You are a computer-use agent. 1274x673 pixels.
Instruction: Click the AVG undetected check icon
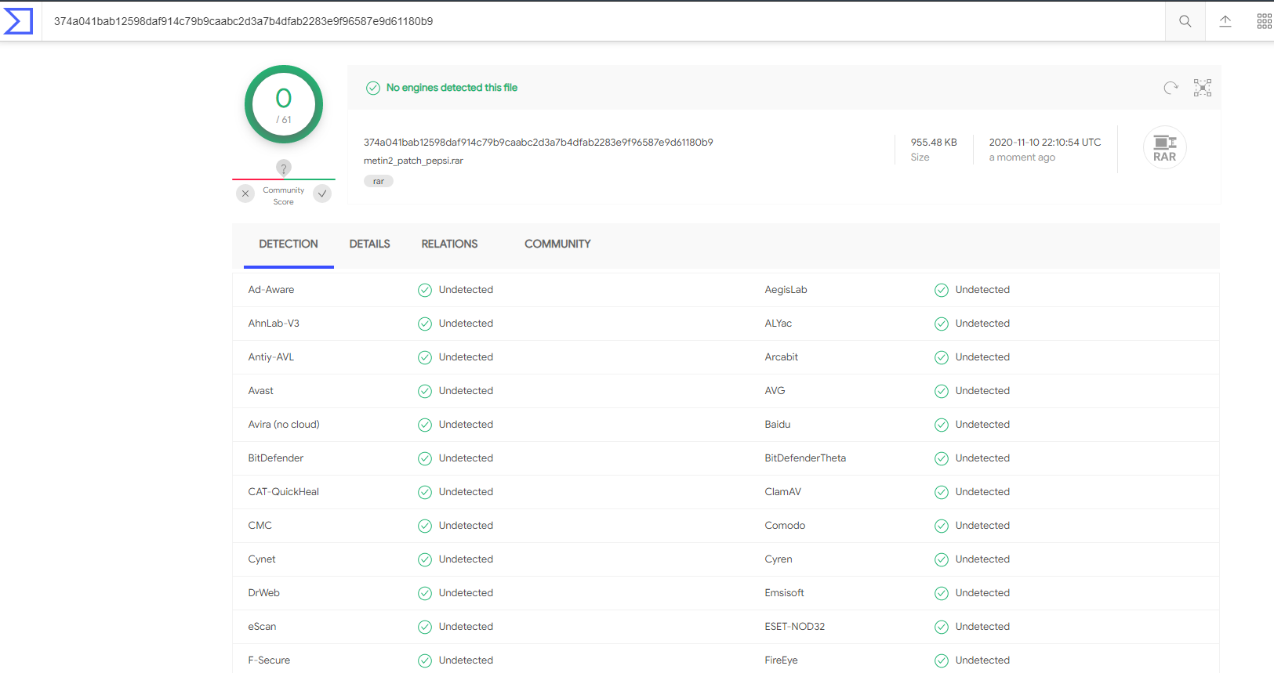click(942, 391)
